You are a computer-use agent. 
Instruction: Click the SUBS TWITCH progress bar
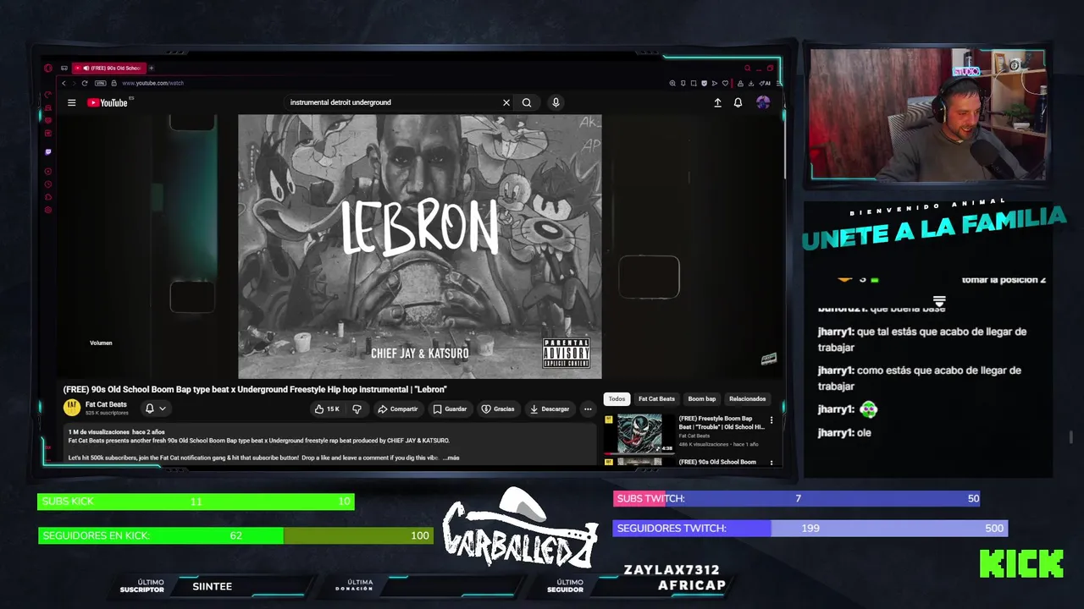[x=797, y=498]
